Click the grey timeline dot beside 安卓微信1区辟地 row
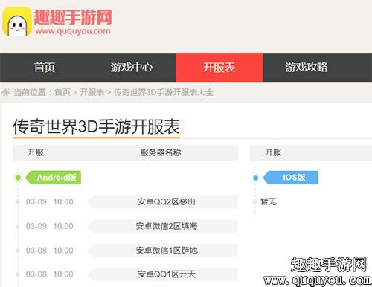This screenshot has width=372, height=287. 18,251
